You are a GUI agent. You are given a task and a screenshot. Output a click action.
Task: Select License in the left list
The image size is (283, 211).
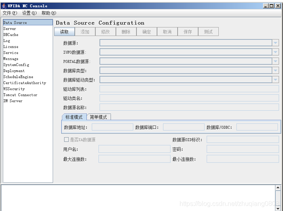coord(28,47)
